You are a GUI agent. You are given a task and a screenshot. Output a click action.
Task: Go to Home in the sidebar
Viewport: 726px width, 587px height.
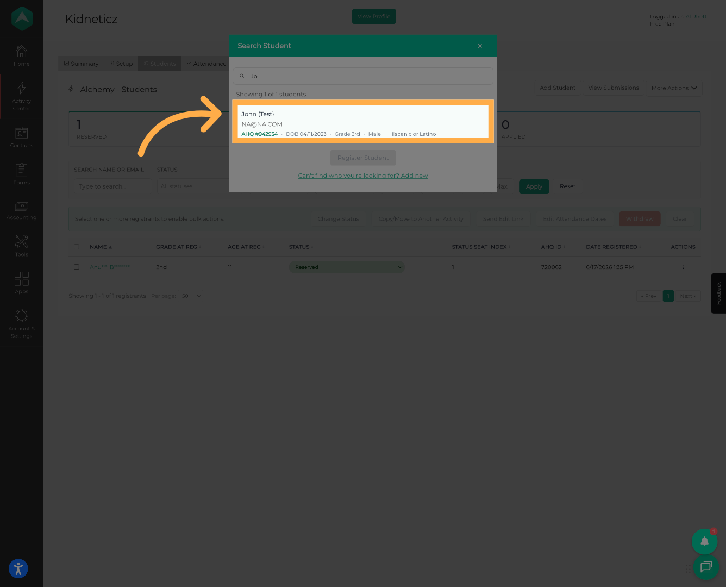pyautogui.click(x=22, y=56)
